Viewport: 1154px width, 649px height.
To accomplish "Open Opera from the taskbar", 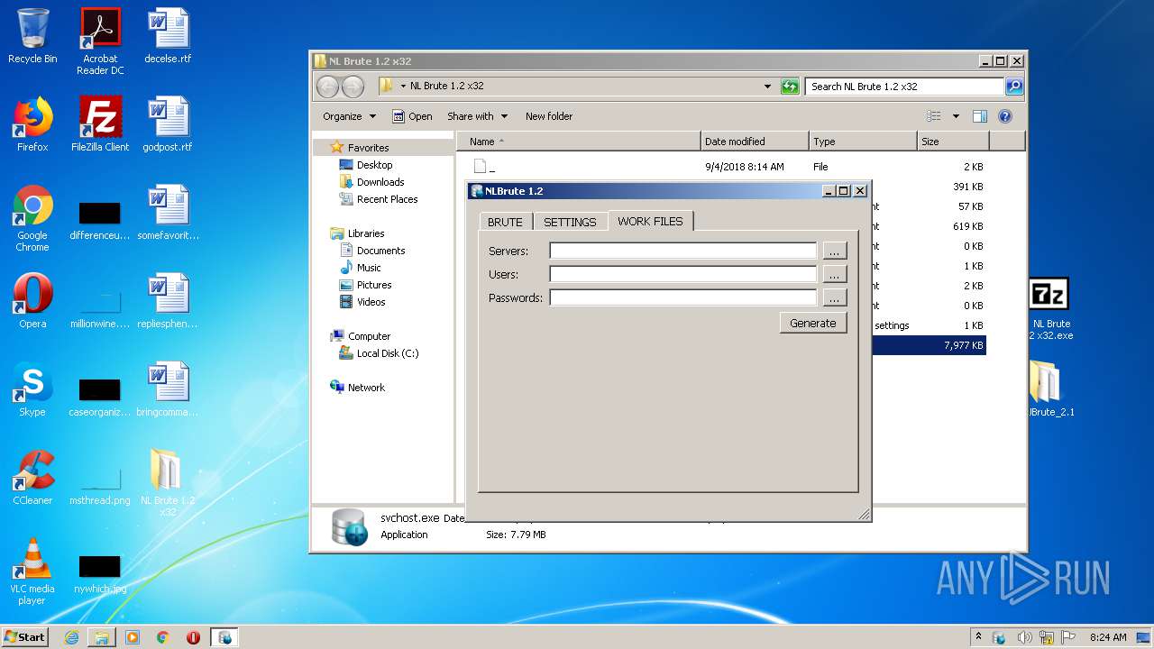I will 193,637.
